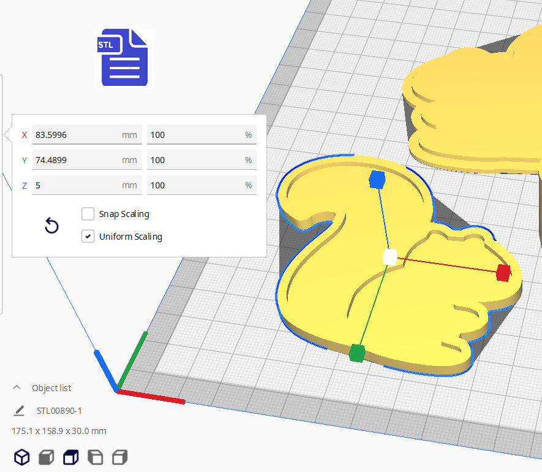The image size is (542, 472).
Task: Disable Uniform Scaling
Action: 88,236
